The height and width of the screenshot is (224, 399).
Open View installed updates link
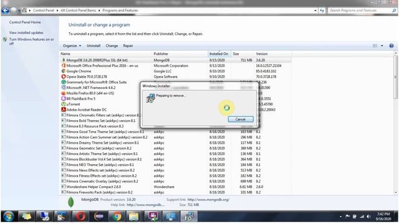click(x=26, y=33)
